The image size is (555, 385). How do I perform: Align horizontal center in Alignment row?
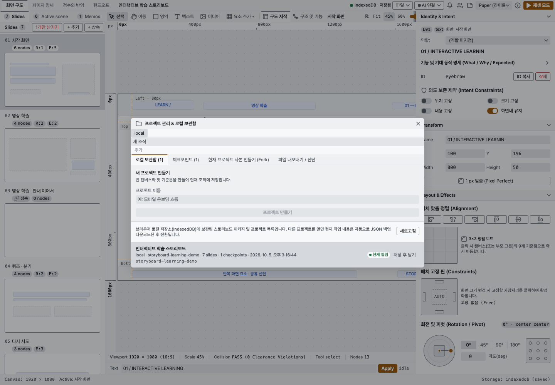point(453,219)
